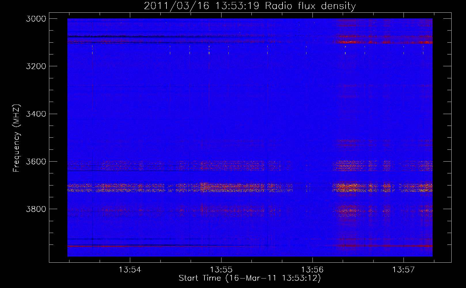Click the 13:56 time axis label
466x288 pixels.
pos(312,270)
